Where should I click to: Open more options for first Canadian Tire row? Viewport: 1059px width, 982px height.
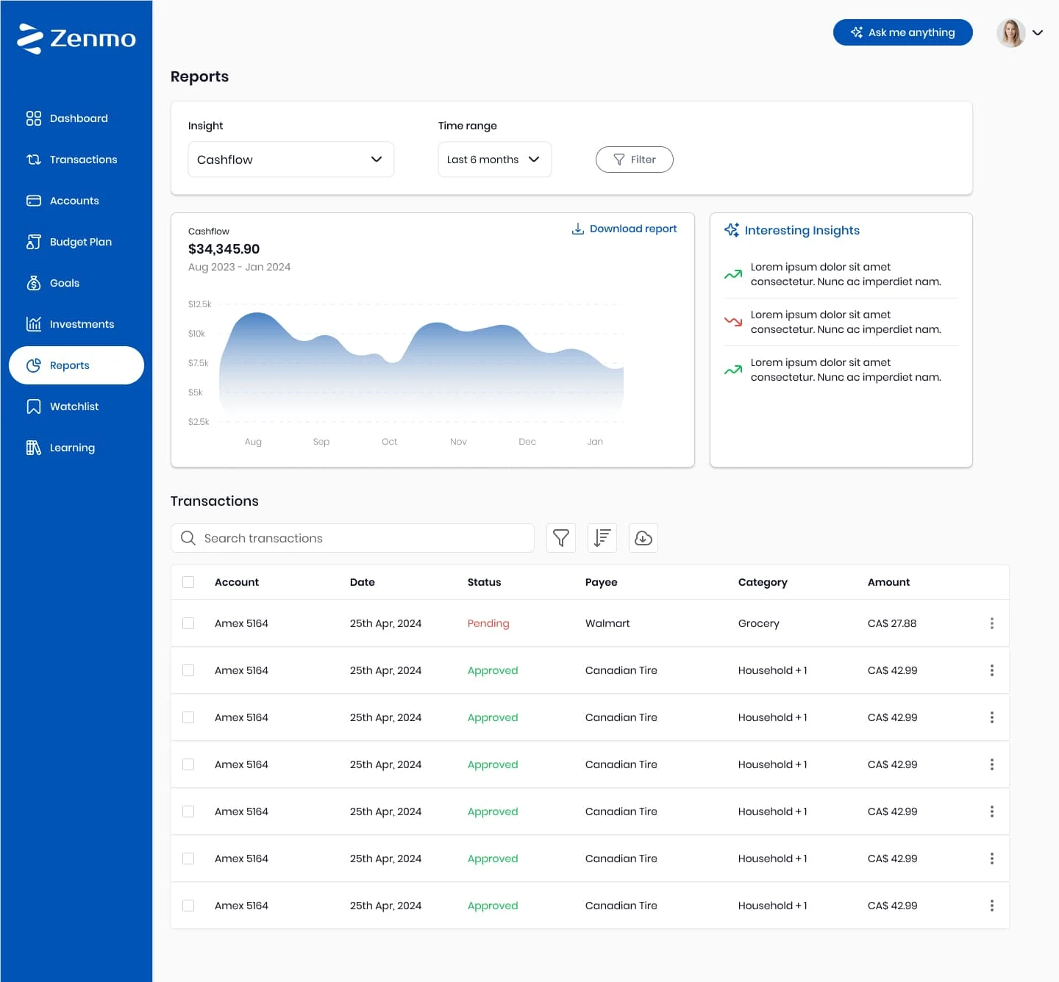[x=992, y=670]
